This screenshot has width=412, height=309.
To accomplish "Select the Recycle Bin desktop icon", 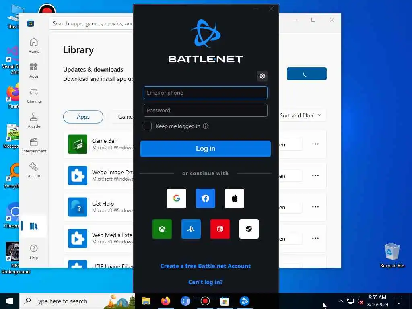I will coord(392,255).
